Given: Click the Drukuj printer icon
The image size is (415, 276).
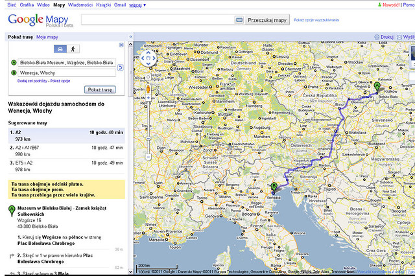Looking at the screenshot, I should tap(377, 38).
